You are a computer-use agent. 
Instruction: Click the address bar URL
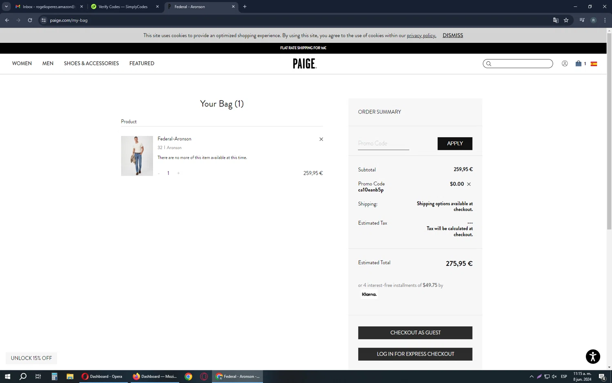(69, 20)
